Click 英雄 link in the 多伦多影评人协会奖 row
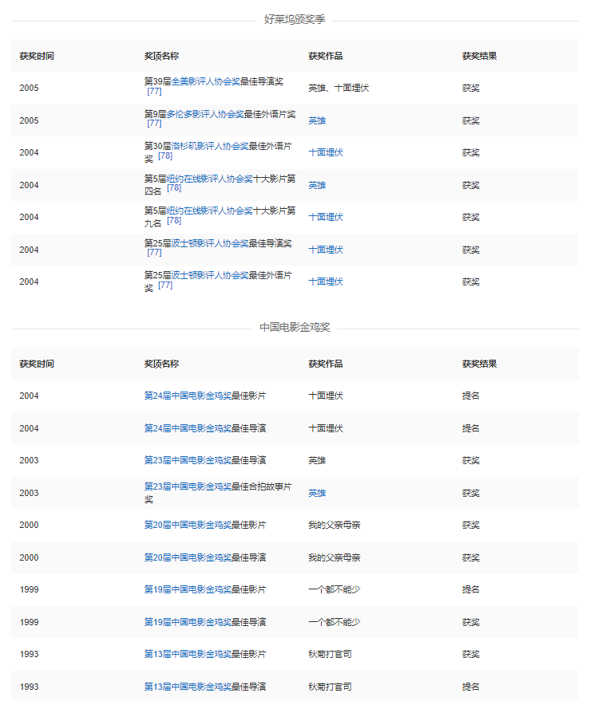Image resolution: width=598 pixels, height=701 pixels. 317,121
